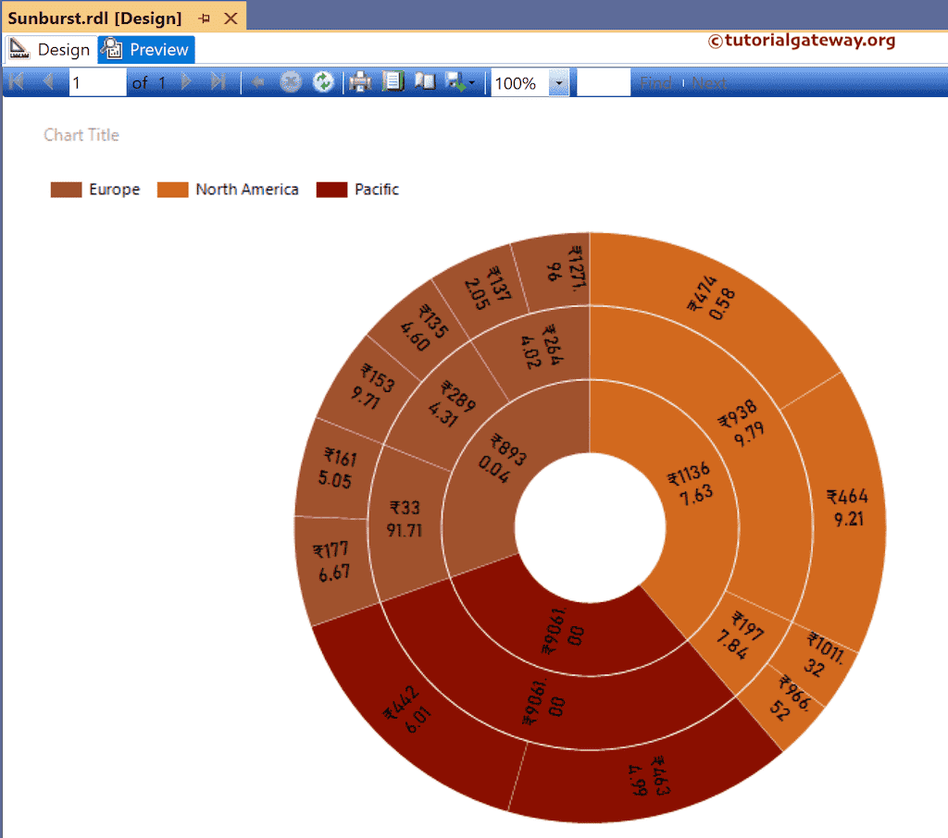Expand the next page navigation control
Screen dimensions: 948x838
[184, 81]
